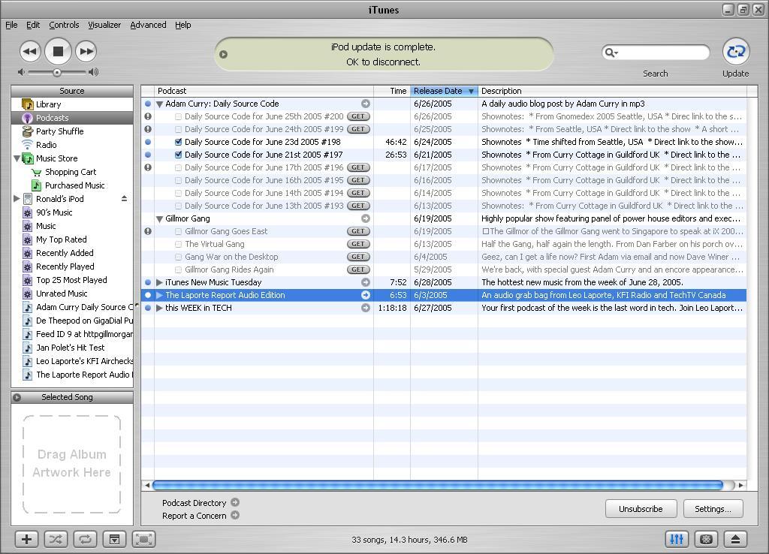
Task: Uncheck Daily Source Code June 23d #198
Action: (x=179, y=142)
